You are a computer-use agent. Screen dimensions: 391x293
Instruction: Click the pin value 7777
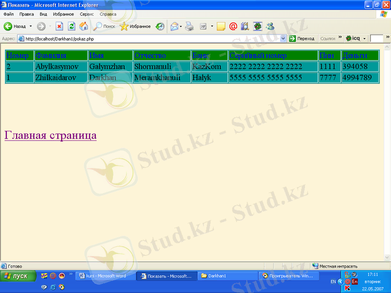[329, 78]
